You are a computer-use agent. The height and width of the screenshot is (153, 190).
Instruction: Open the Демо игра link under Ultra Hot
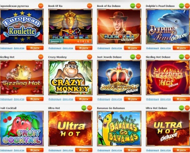68,150
